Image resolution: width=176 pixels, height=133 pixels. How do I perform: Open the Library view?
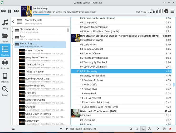coord(5,24)
